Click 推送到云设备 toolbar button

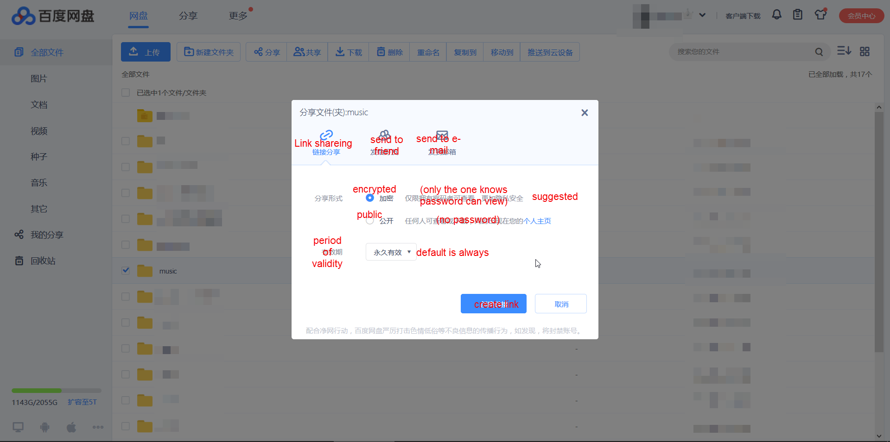[x=550, y=52]
